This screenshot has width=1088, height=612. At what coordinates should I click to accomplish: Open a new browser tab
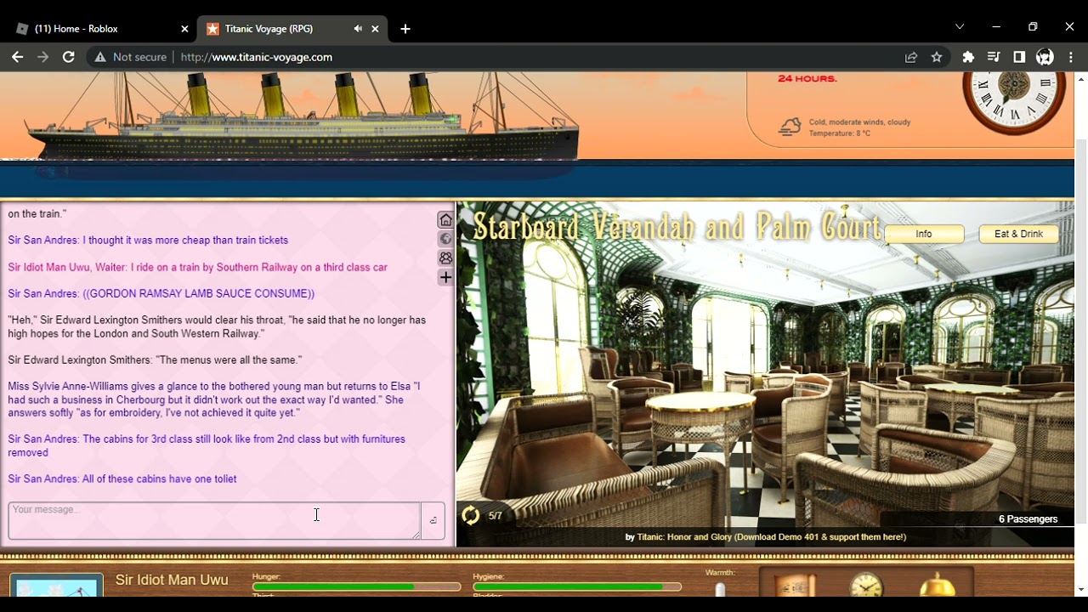point(405,29)
